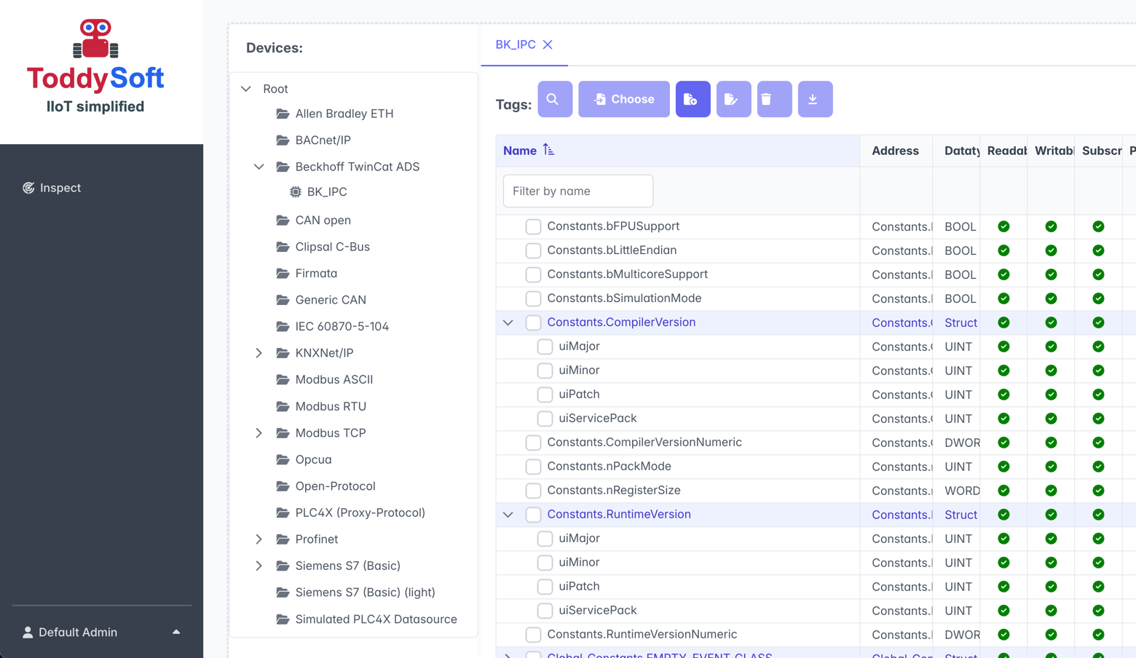
Task: Collapse the Constants.CompilerVersion struct row
Action: (x=508, y=322)
